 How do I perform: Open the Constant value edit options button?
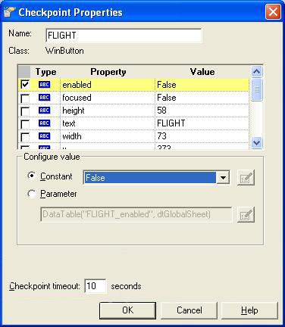tap(246, 178)
